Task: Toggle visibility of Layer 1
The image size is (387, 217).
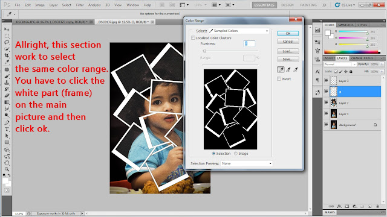Action: pos(327,114)
